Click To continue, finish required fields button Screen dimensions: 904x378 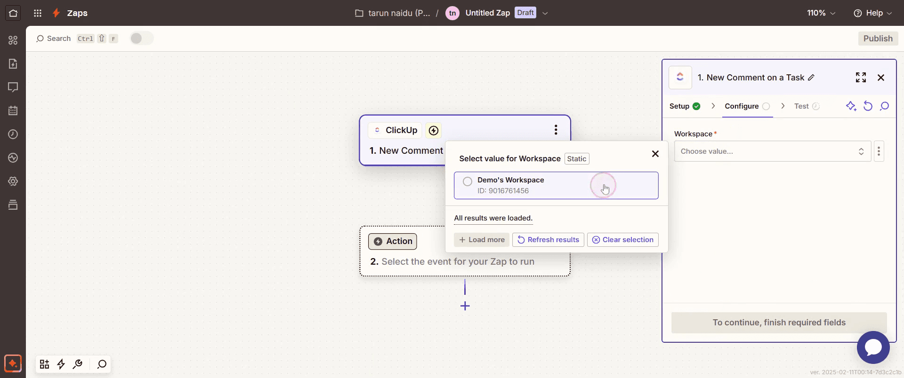coord(779,323)
